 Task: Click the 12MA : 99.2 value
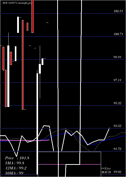click(x=16, y=168)
